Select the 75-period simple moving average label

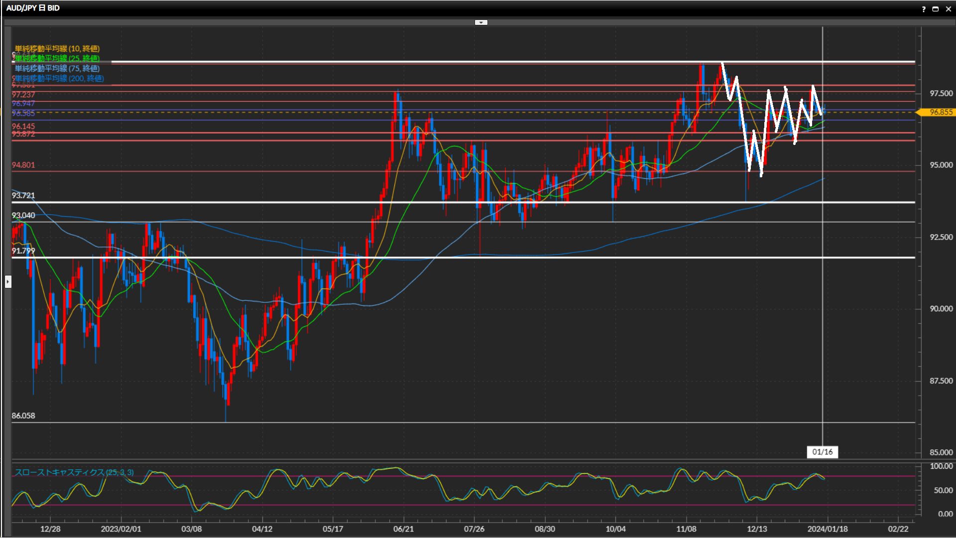click(57, 68)
